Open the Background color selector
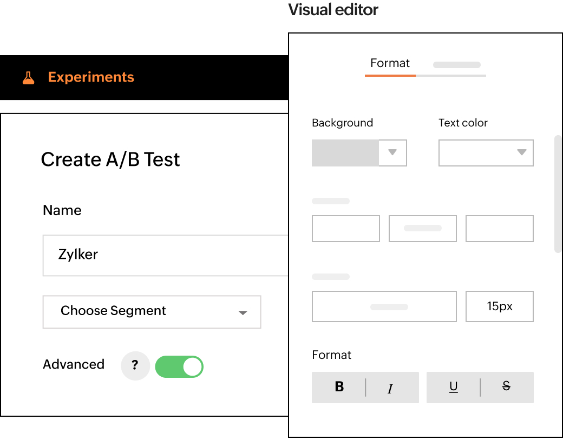Screen dimensions: 563x447 [359, 153]
